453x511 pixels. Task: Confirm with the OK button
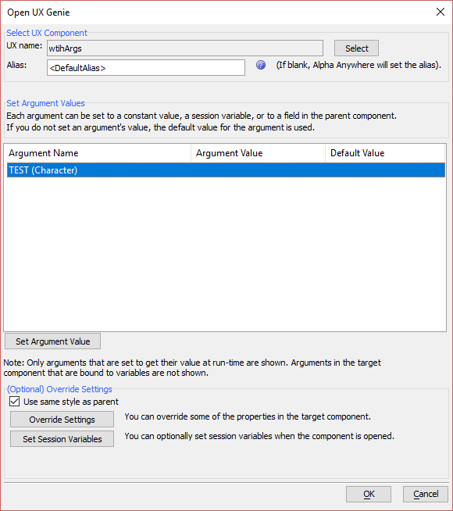click(x=369, y=494)
